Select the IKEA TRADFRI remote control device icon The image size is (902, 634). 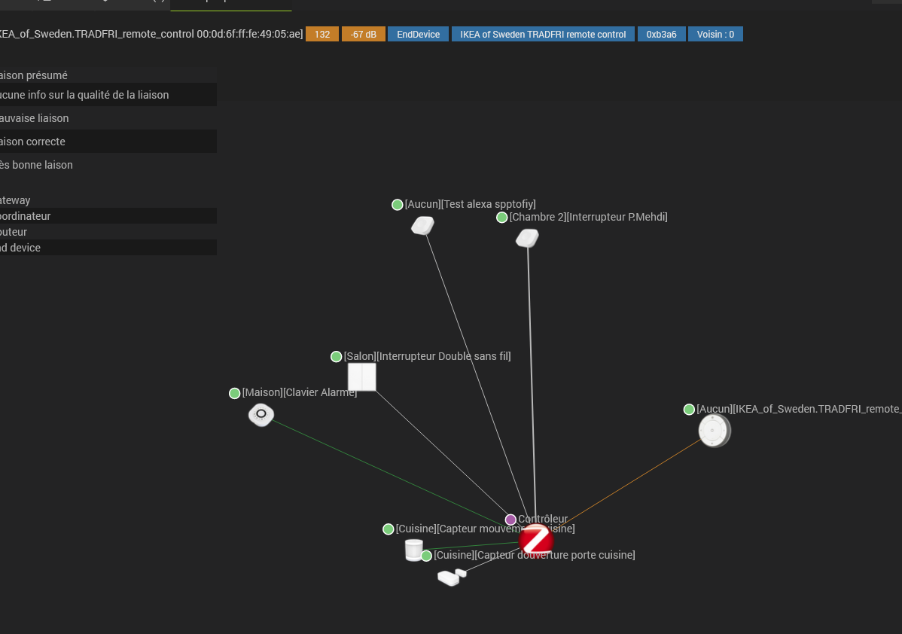click(x=715, y=431)
